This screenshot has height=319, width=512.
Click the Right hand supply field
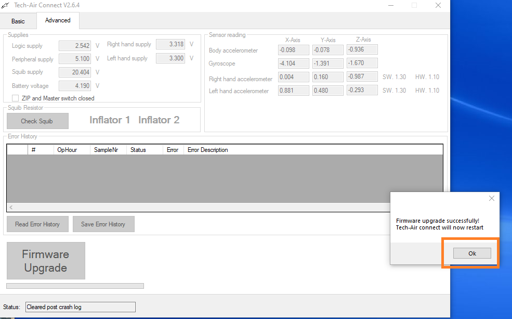170,44
